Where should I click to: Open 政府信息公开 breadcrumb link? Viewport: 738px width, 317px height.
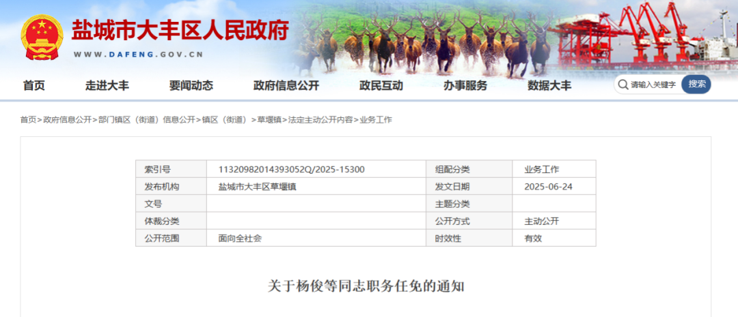67,120
